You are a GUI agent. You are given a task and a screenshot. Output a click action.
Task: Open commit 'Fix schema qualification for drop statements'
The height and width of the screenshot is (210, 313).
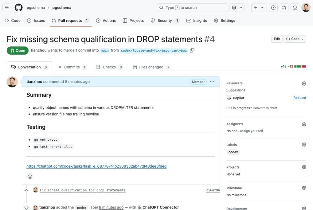tap(83, 190)
